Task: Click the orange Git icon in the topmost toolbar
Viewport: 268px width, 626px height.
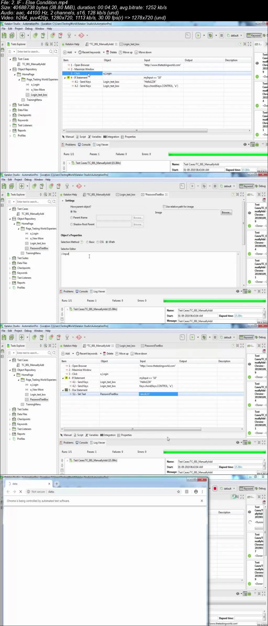Action: pos(81,35)
